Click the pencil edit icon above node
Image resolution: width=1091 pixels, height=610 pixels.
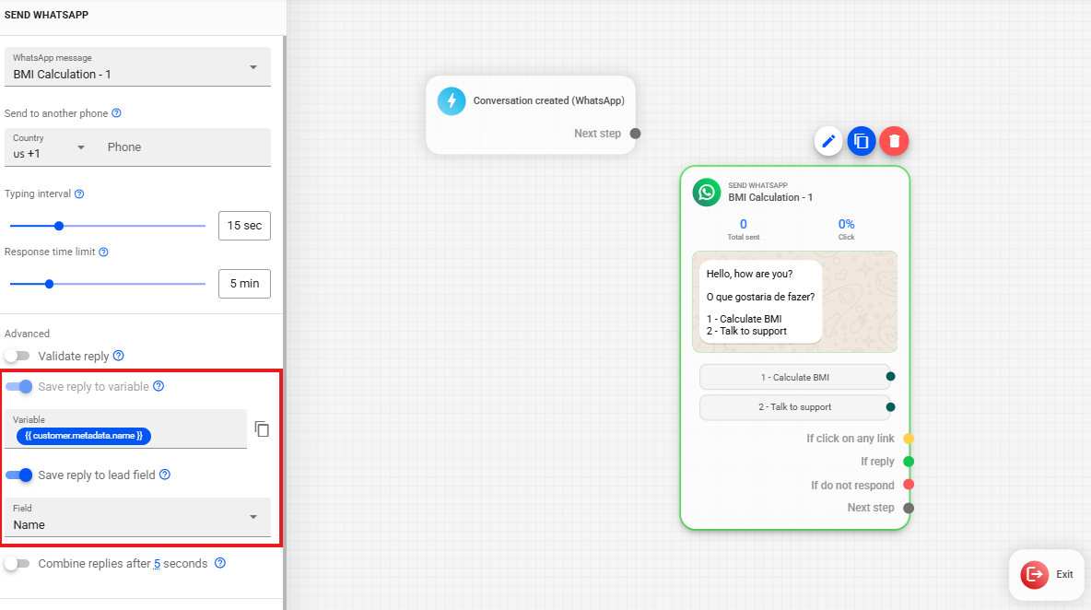828,141
